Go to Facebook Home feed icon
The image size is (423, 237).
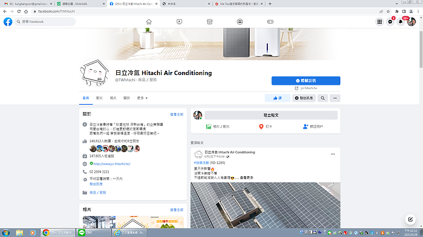coord(149,22)
